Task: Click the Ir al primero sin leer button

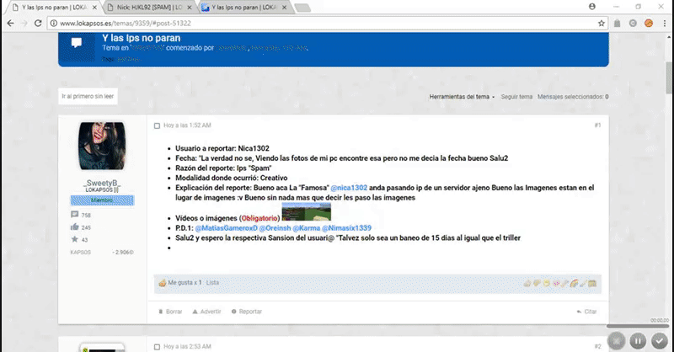Action: pos(88,97)
